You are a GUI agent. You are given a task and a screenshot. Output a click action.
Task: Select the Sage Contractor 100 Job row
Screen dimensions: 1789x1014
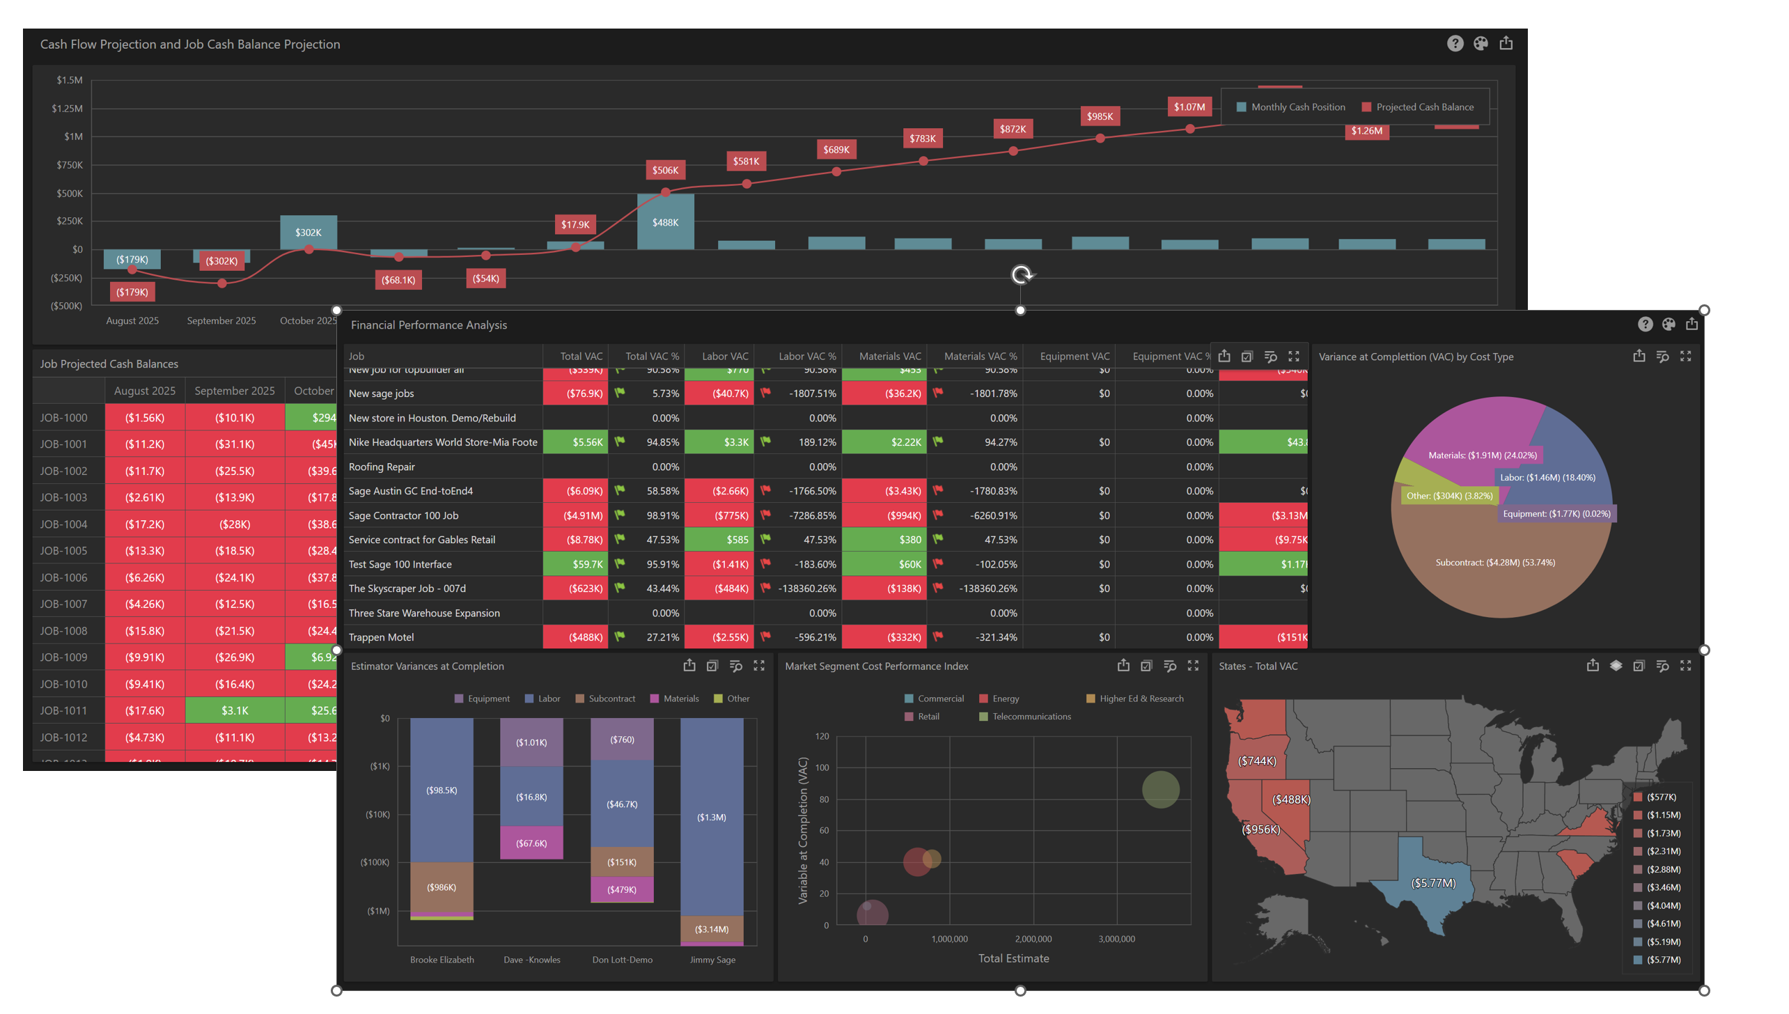403,515
